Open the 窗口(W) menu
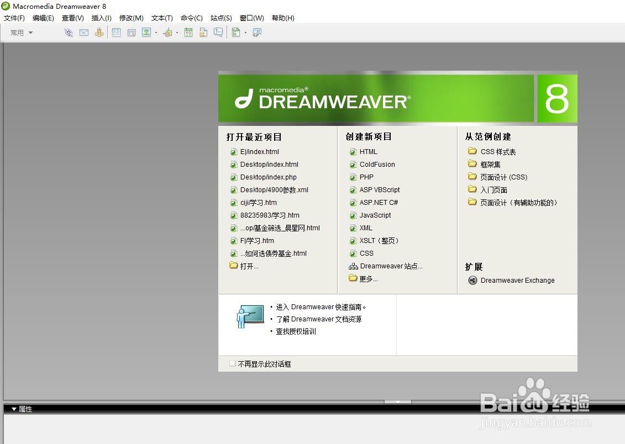The image size is (625, 444). 251,18
